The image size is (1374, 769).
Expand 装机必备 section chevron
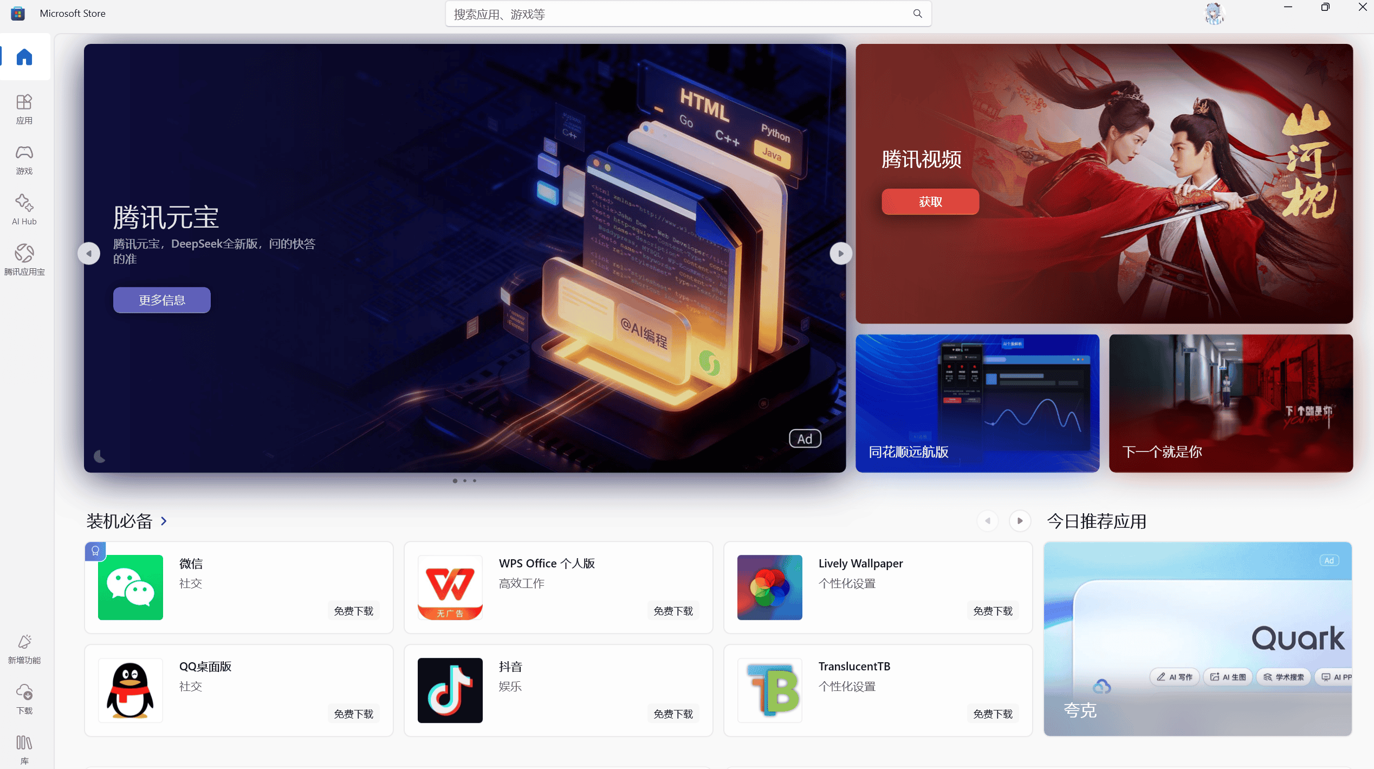click(x=164, y=521)
